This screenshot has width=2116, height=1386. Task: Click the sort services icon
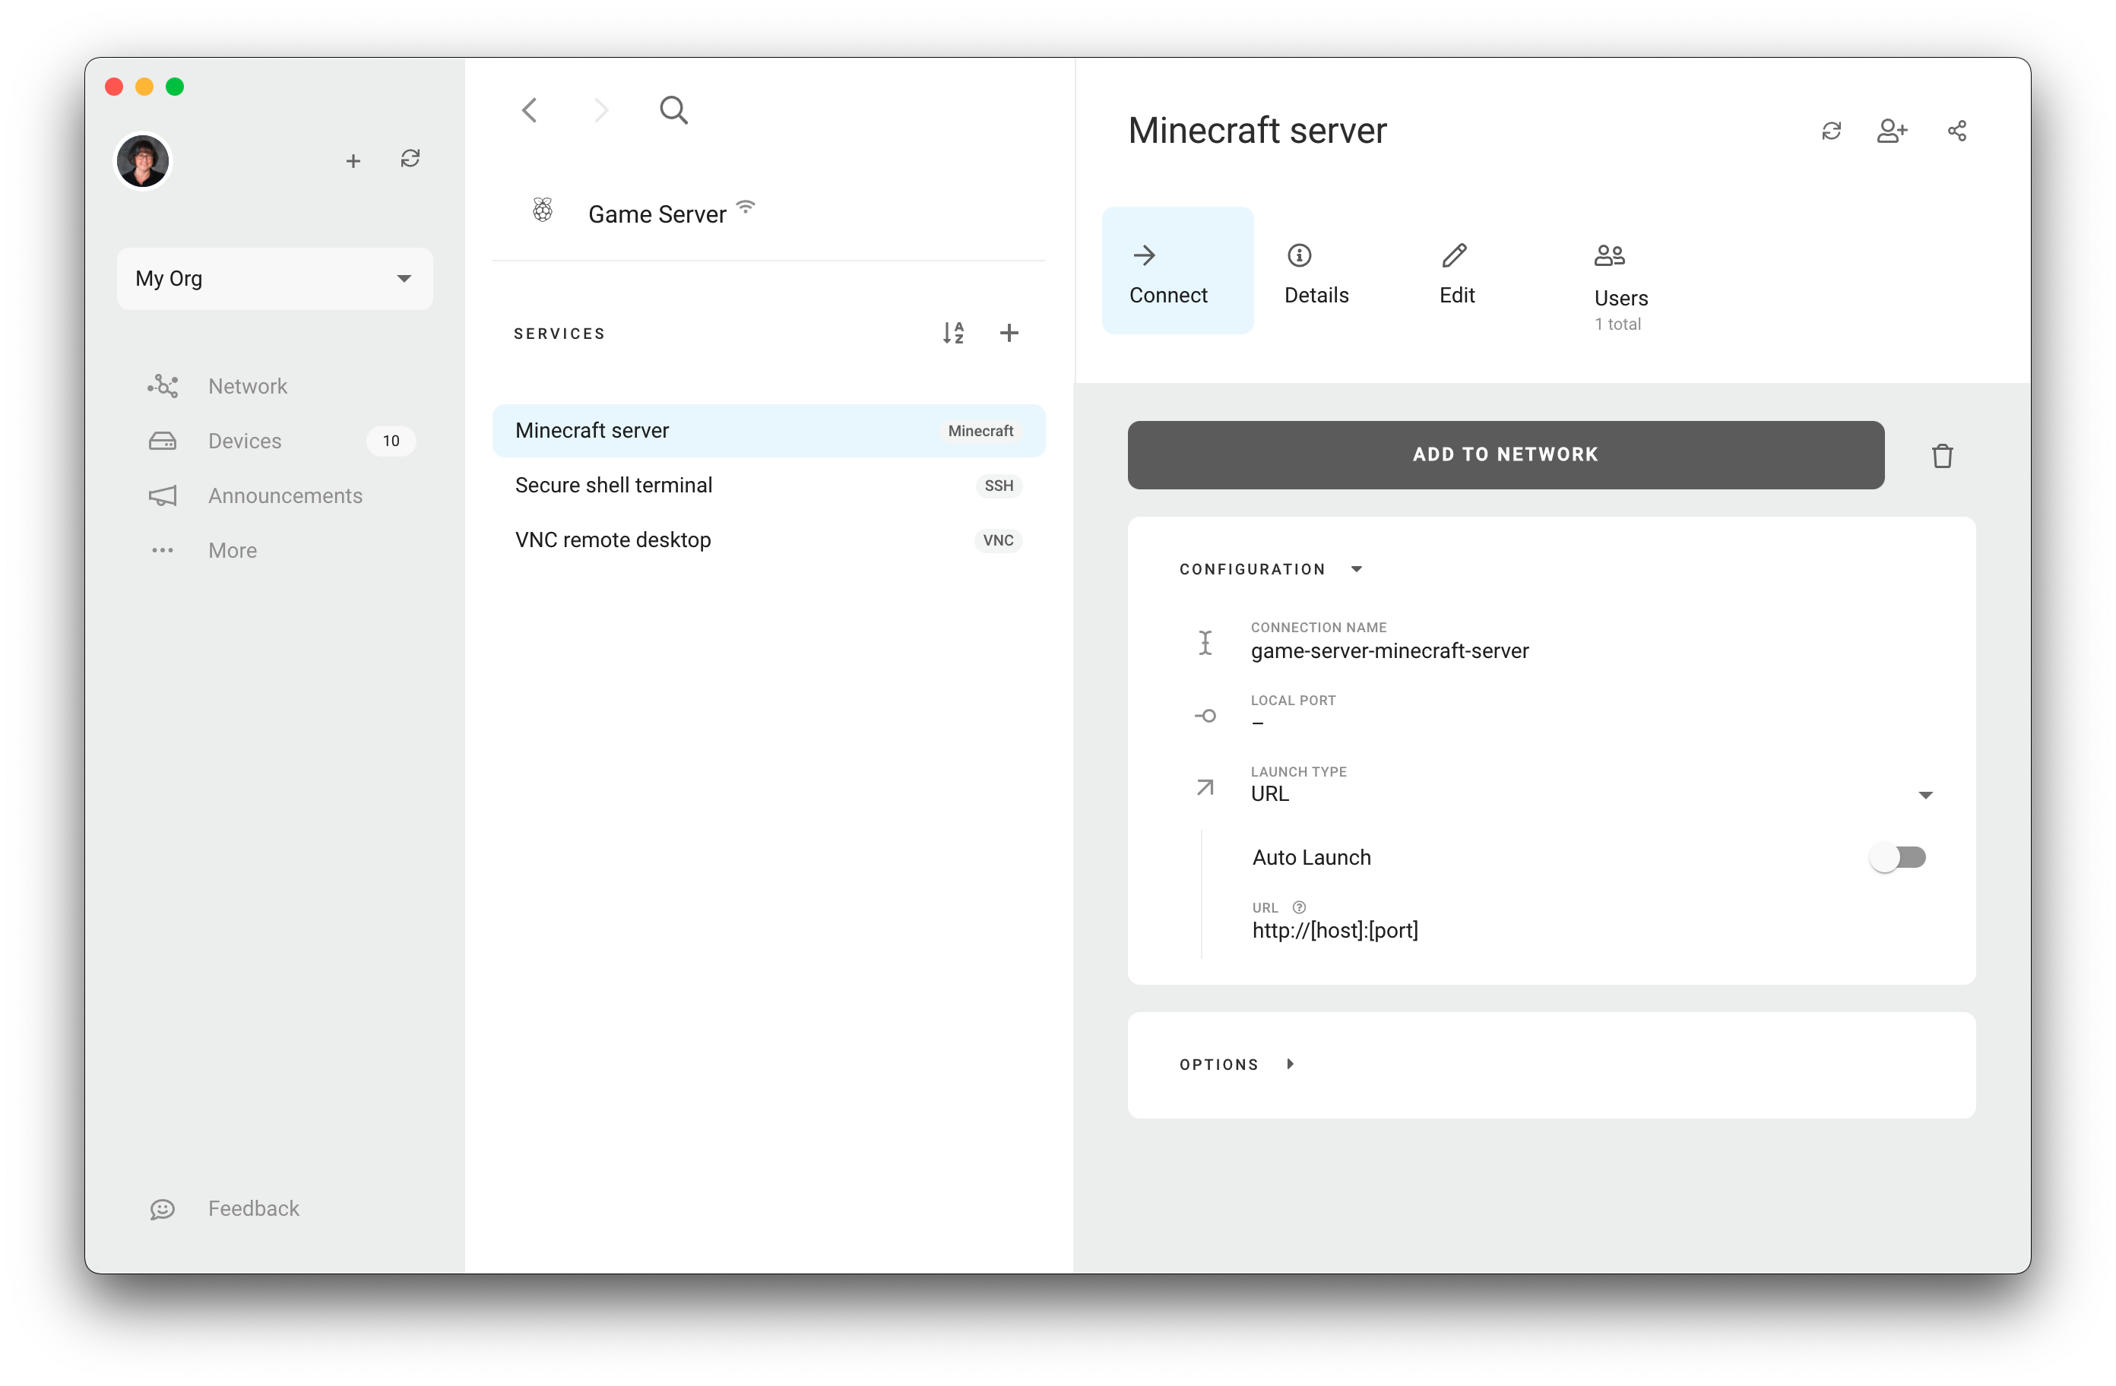[952, 331]
